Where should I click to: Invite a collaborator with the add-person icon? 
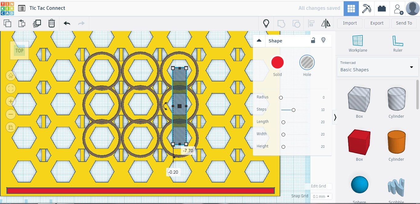click(398, 9)
